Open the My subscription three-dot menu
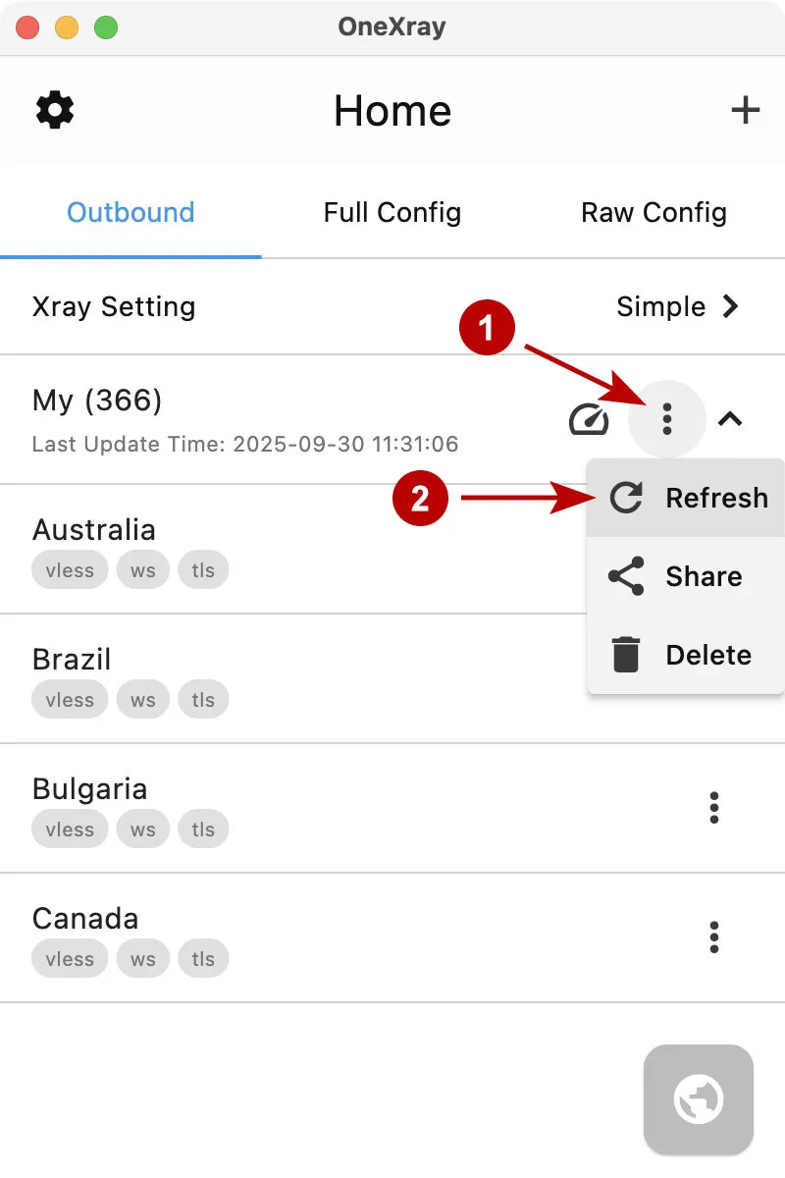The width and height of the screenshot is (785, 1178). tap(667, 419)
